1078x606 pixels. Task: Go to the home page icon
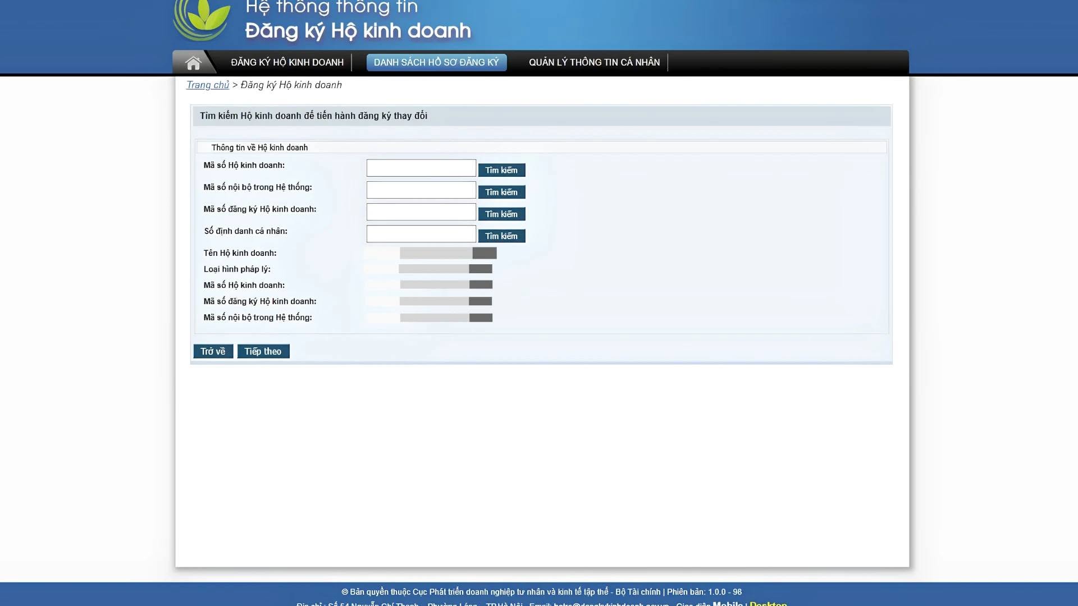pyautogui.click(x=193, y=63)
